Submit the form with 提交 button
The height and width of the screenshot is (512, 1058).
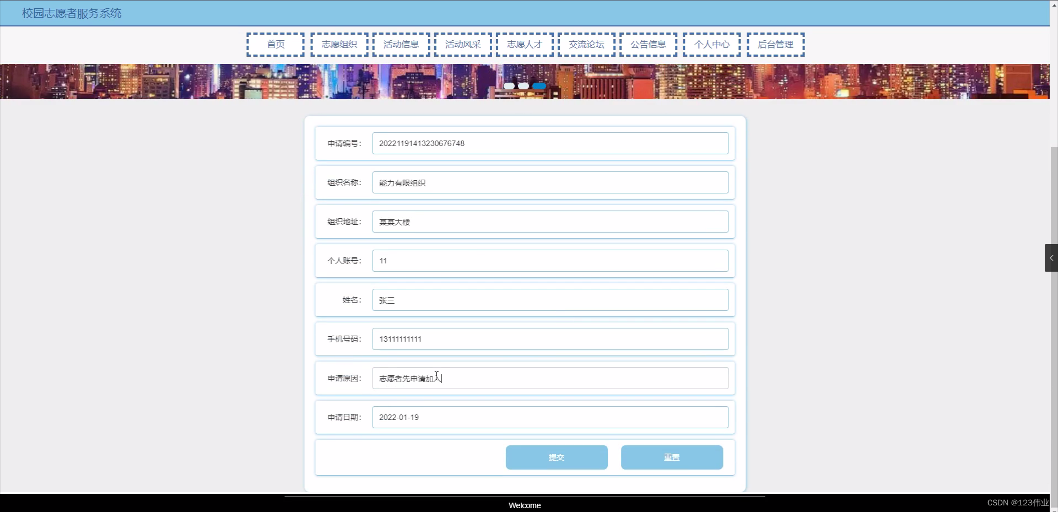pos(556,457)
